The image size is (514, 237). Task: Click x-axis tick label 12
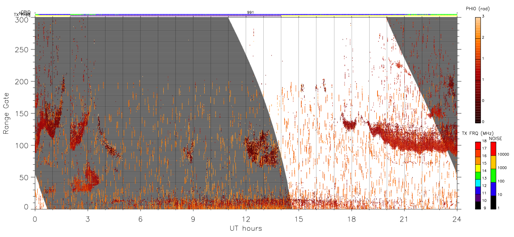[x=246, y=219]
